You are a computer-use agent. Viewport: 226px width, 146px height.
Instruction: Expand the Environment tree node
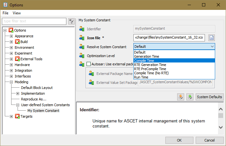click(x=11, y=47)
